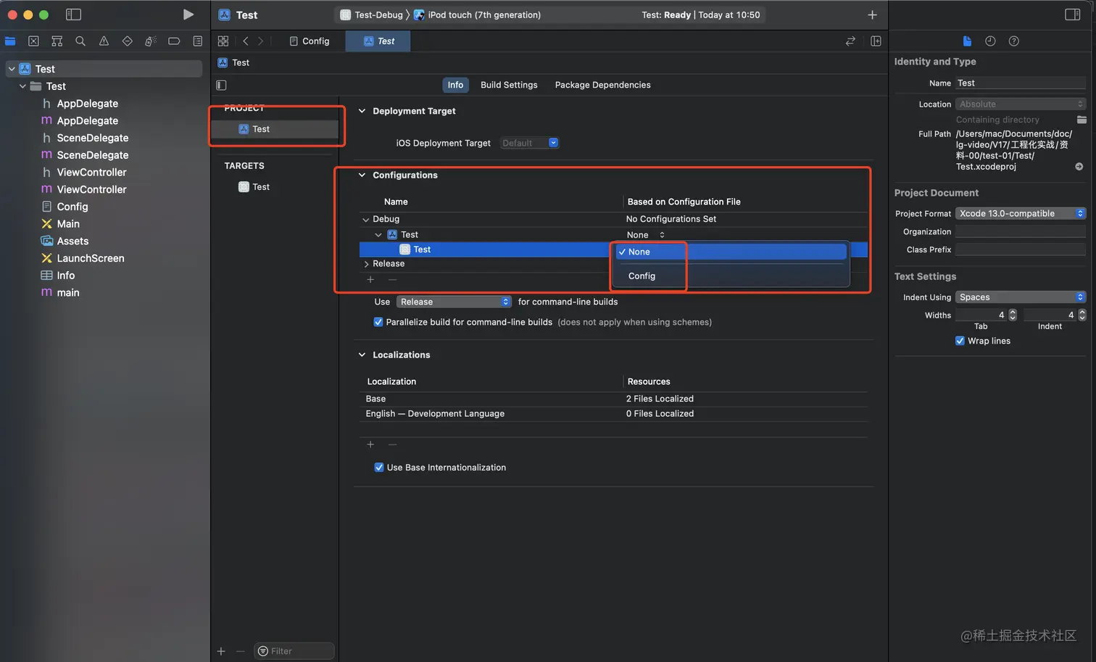Increment the Indent width stepper
Viewport: 1096px width, 662px height.
[1082, 312]
